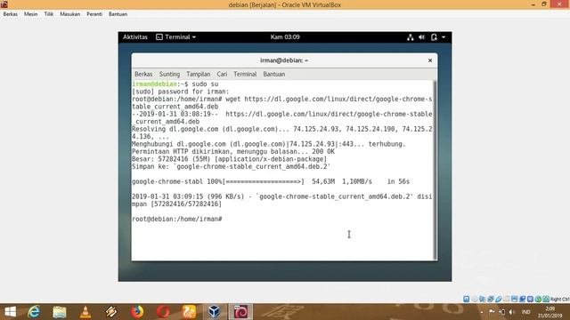Show hidden tray icons arrow
This screenshot has width=570, height=320.
(482, 312)
